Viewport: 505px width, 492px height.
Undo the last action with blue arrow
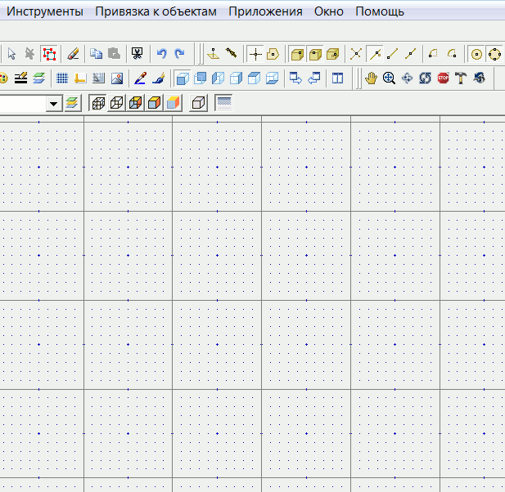pos(161,54)
